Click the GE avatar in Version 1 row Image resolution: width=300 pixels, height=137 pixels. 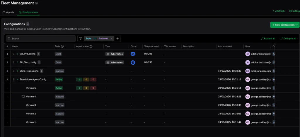(x=248, y=122)
